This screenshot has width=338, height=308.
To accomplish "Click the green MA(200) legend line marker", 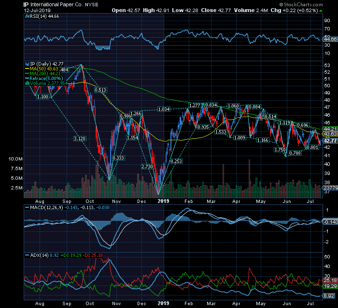I will tap(27, 74).
